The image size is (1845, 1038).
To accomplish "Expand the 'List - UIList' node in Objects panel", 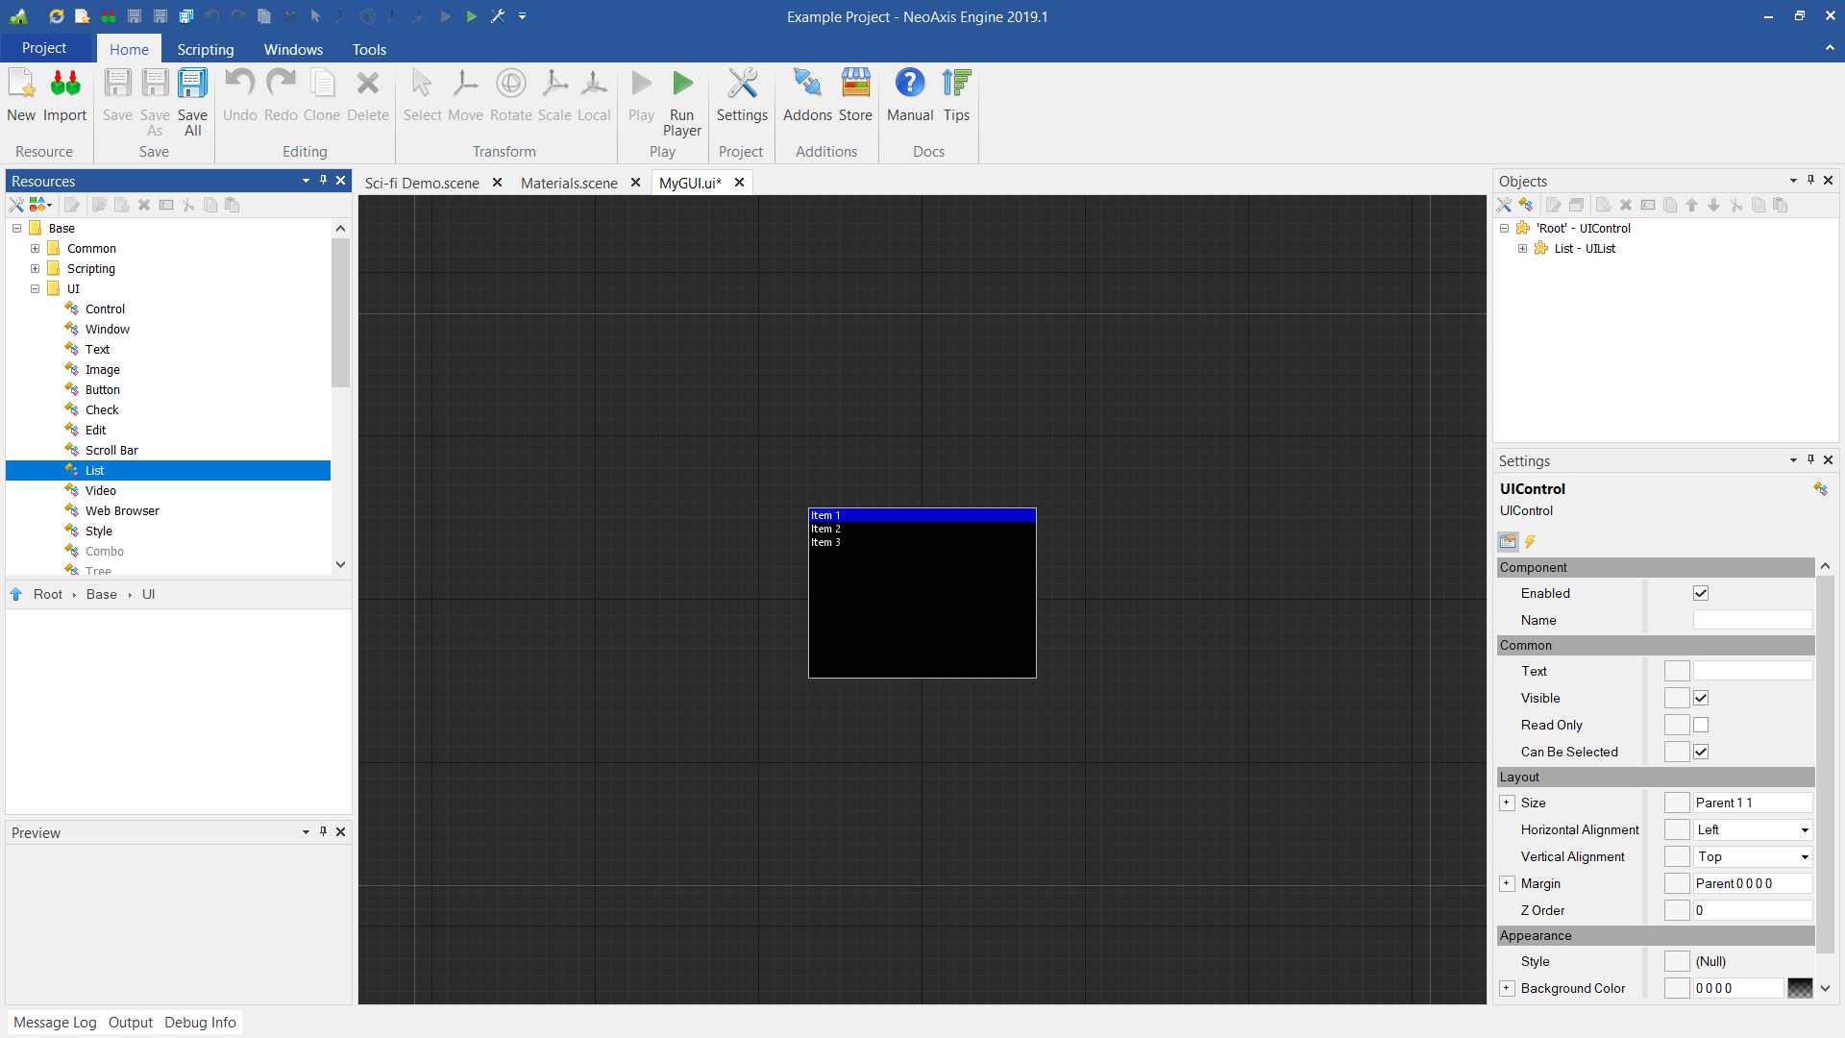I will click(x=1523, y=248).
